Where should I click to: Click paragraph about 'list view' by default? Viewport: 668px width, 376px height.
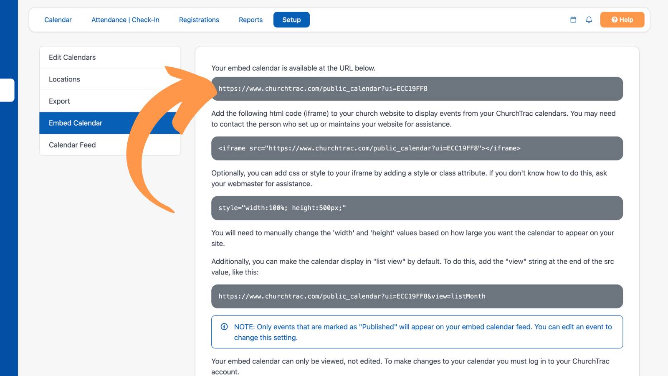click(x=412, y=267)
